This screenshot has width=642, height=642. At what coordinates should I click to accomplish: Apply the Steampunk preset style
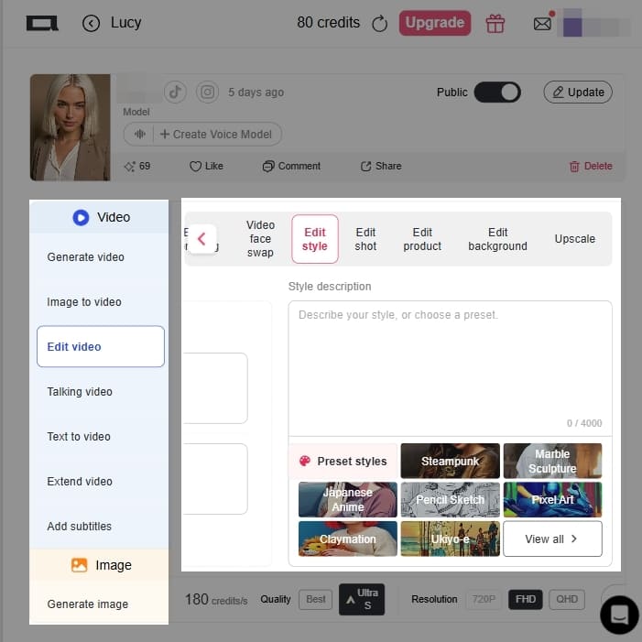click(450, 461)
